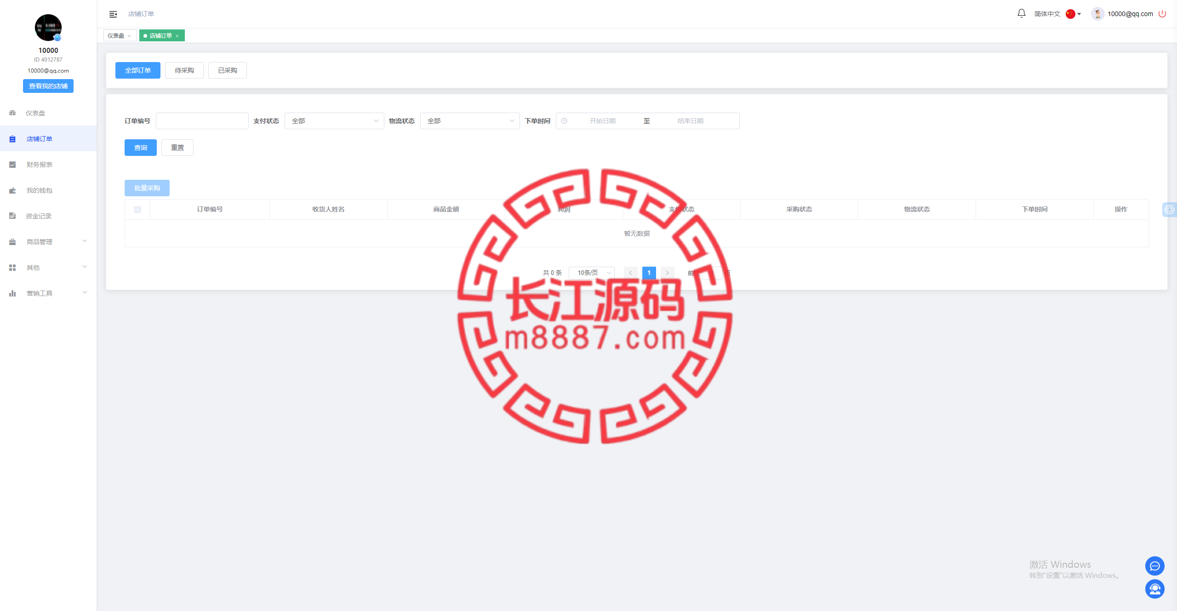Click the 店铺订单 clipboard icon in sidebar
This screenshot has height=611, width=1177.
pyautogui.click(x=12, y=139)
